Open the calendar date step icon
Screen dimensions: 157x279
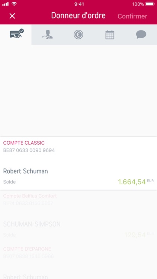click(110, 35)
